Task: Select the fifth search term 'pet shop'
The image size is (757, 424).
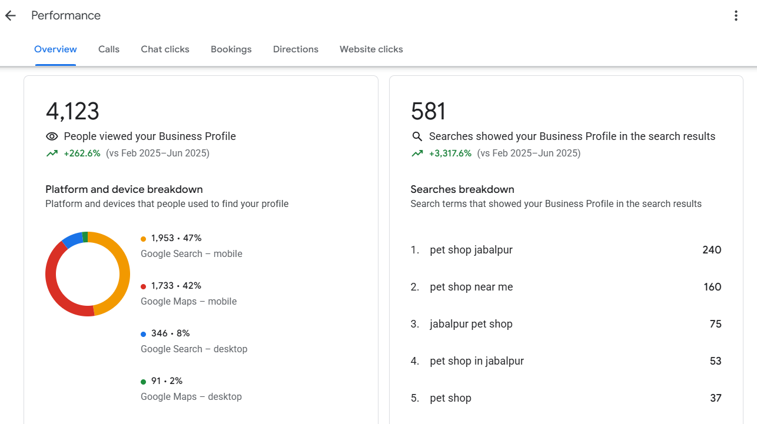Action: [450, 398]
